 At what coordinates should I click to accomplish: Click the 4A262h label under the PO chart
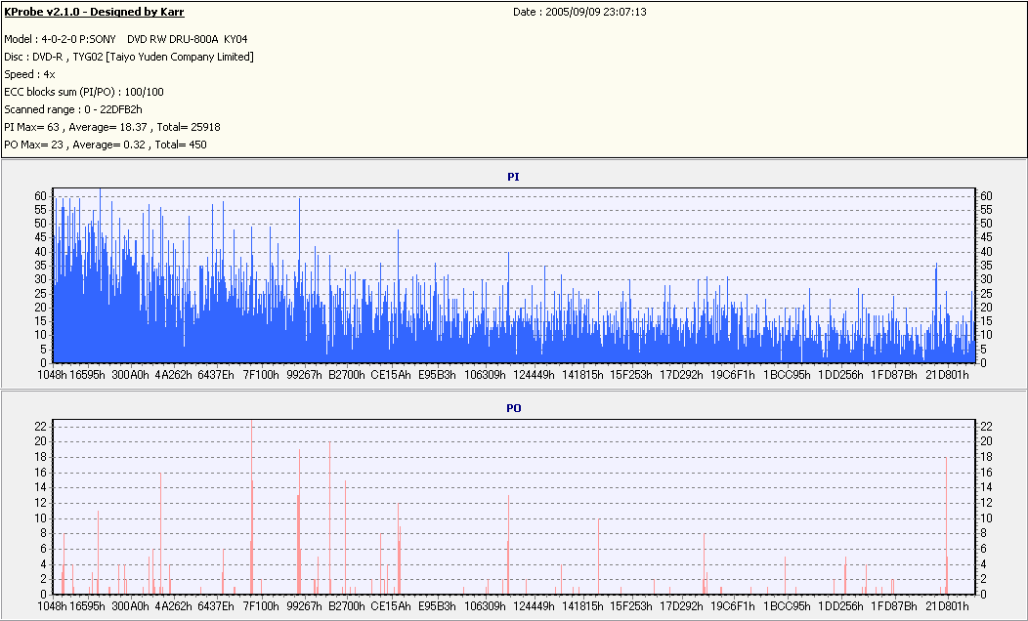173,606
